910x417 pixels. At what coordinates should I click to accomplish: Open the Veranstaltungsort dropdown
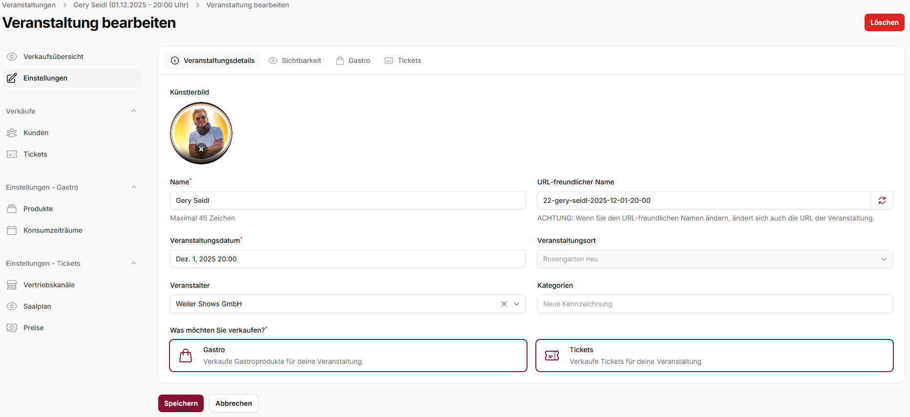[715, 259]
